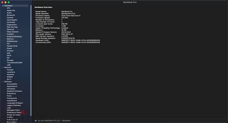
Task: Click the green full-screen window button
Action: tap(9, 2)
